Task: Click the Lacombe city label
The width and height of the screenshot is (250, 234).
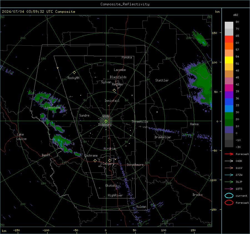Action: [120, 70]
